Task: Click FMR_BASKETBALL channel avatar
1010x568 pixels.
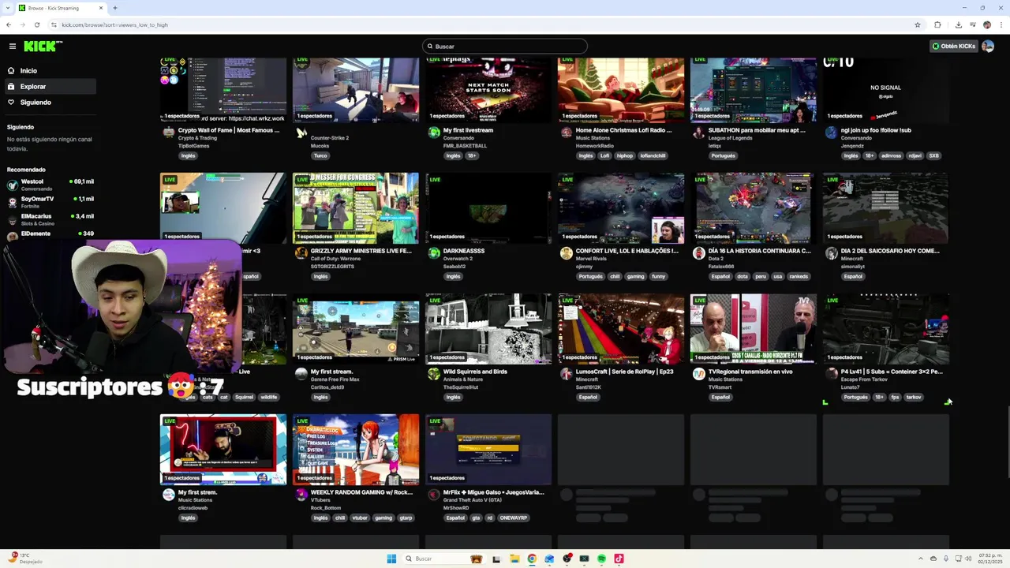Action: point(433,133)
